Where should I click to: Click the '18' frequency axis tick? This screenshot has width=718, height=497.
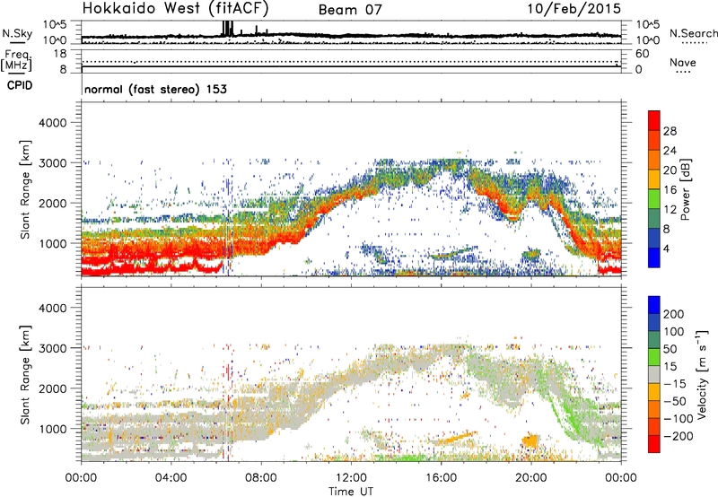(60, 54)
